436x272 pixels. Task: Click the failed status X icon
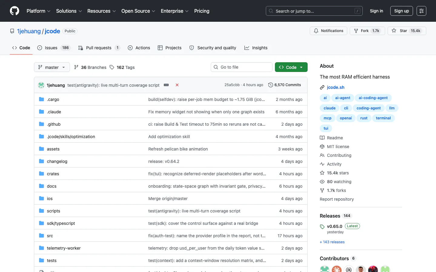coord(177,85)
